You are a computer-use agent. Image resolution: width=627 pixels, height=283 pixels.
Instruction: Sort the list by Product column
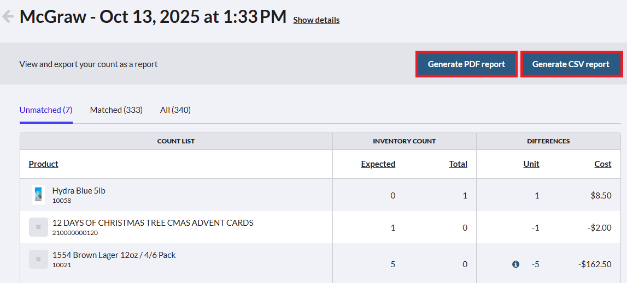tap(44, 164)
